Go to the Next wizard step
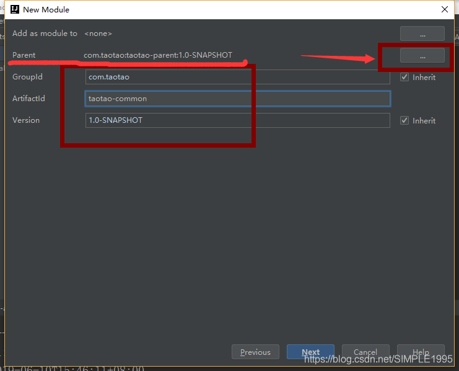 310,352
